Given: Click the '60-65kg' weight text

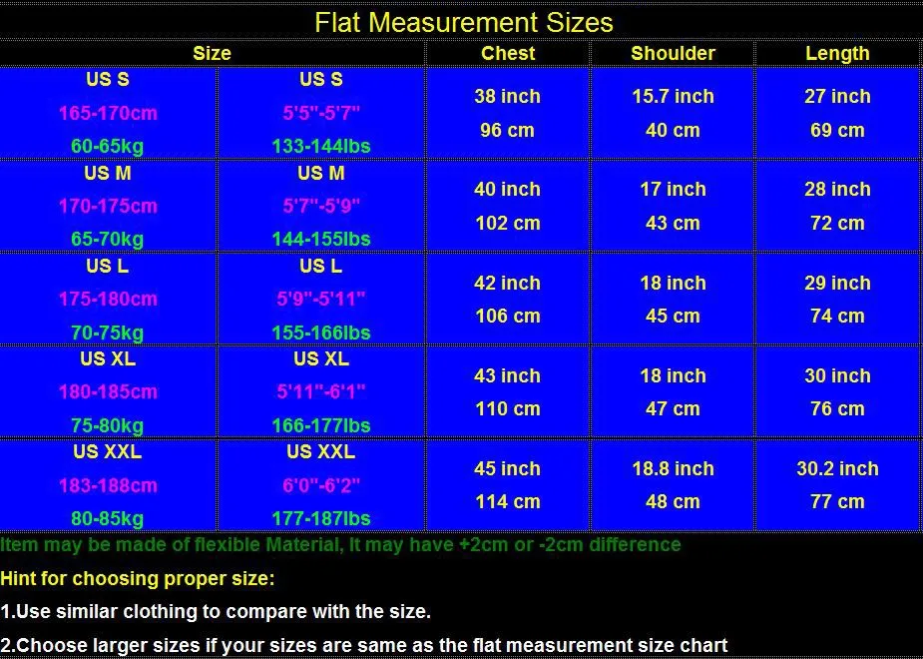Looking at the screenshot, I should pos(107,146).
